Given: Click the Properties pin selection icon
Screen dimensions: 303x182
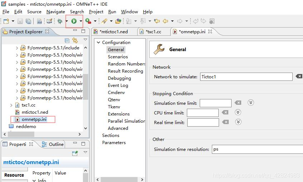Looking at the screenshot, I should pos(75,153).
